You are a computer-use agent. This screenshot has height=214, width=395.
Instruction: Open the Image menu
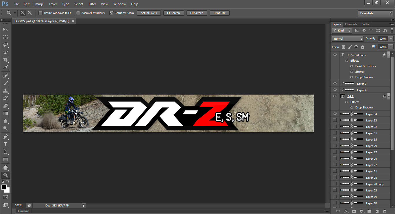pos(39,4)
